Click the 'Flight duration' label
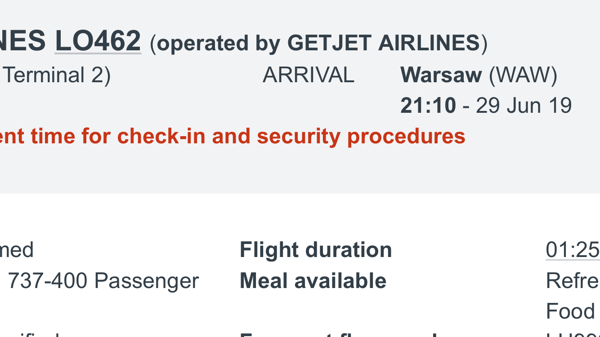The width and height of the screenshot is (600, 337). [315, 250]
